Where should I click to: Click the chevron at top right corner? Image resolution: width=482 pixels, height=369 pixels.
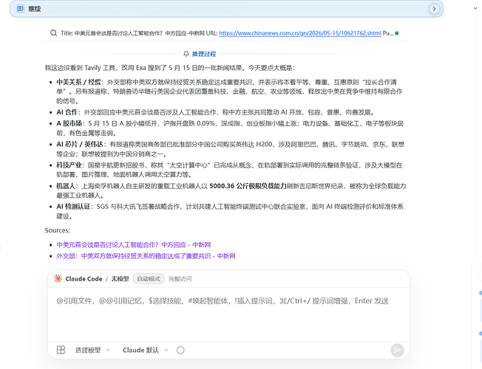[475, 8]
